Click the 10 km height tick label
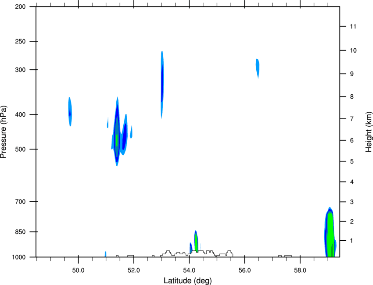373x285 pixels. click(353, 50)
